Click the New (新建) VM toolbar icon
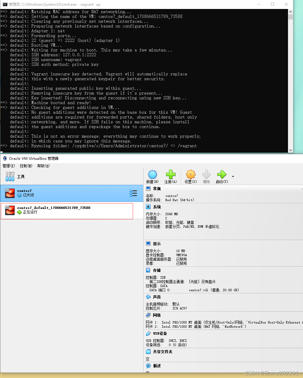Viewport: 303px width, 378px height. point(153,174)
